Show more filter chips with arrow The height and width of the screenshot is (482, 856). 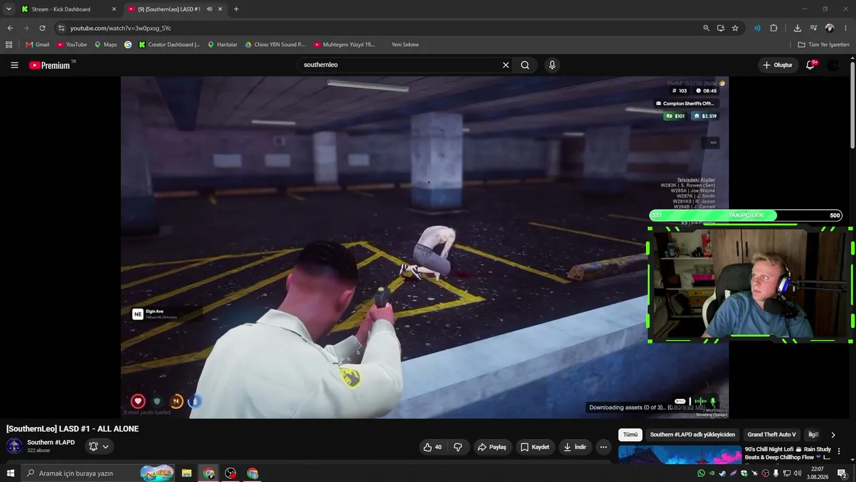coord(833,434)
